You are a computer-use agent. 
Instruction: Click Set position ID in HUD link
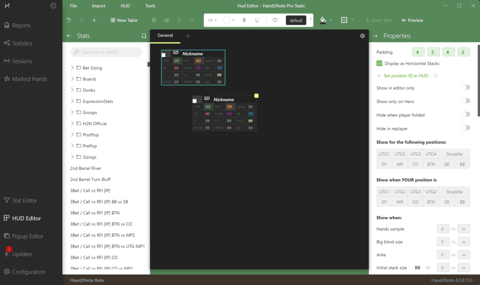click(x=407, y=75)
